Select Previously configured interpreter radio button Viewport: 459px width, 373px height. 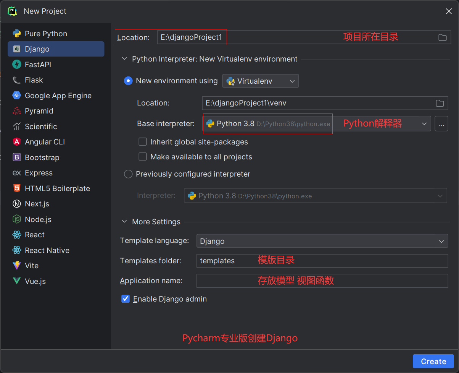(128, 174)
